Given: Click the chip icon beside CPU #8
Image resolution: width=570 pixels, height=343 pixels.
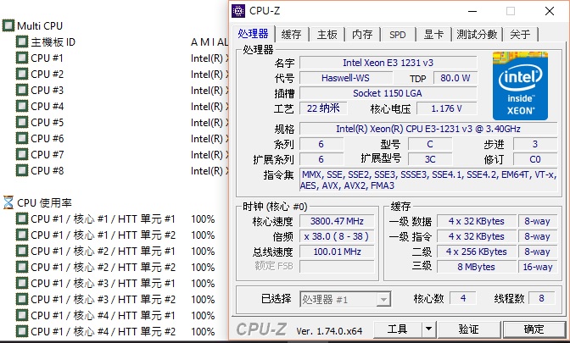Looking at the screenshot, I should pos(22,170).
